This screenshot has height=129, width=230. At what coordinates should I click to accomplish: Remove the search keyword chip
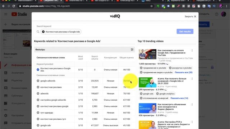pos(43,32)
